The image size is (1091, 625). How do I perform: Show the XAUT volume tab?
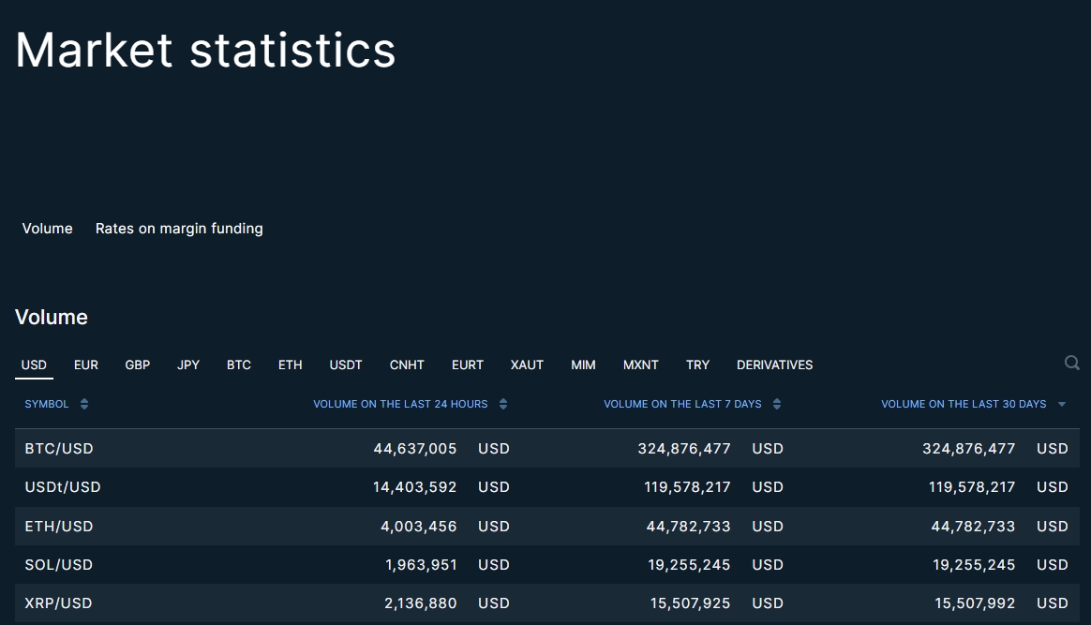coord(527,365)
